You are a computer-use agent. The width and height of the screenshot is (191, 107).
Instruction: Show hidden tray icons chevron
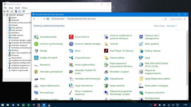(151, 105)
